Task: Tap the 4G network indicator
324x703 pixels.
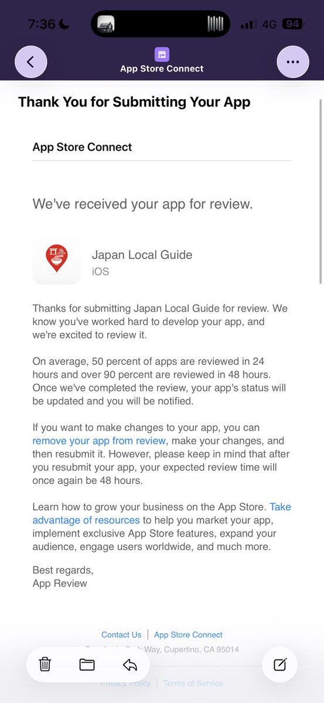Action: (269, 25)
